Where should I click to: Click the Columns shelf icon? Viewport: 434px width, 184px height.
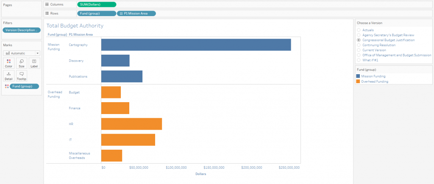[47, 4]
